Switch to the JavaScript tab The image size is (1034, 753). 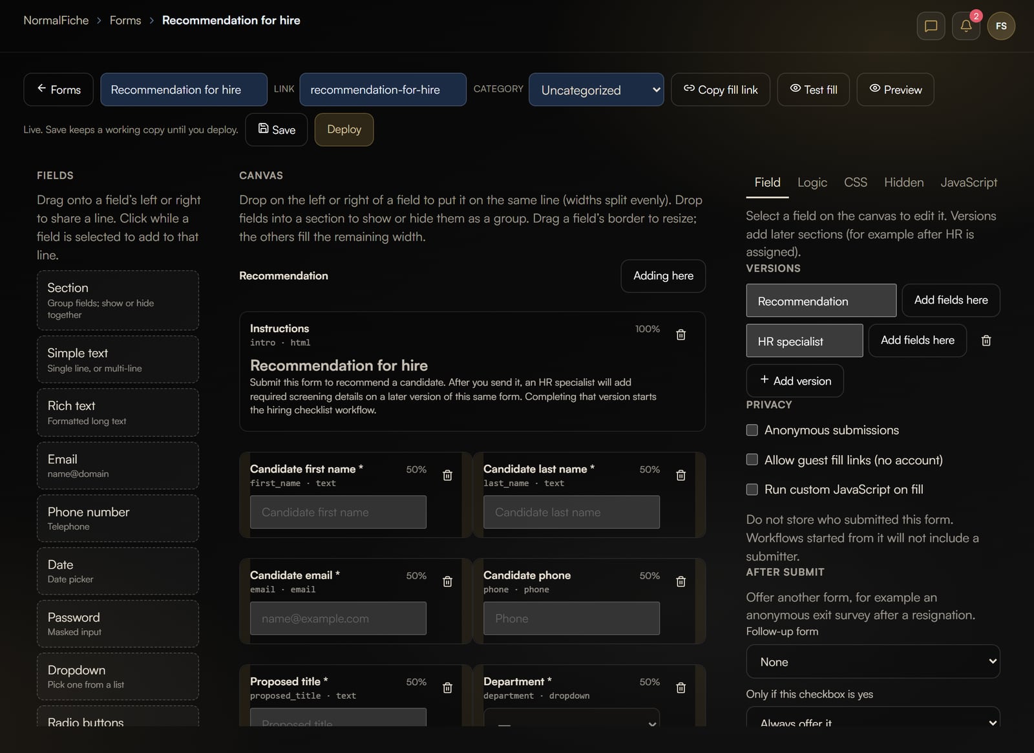tap(968, 182)
